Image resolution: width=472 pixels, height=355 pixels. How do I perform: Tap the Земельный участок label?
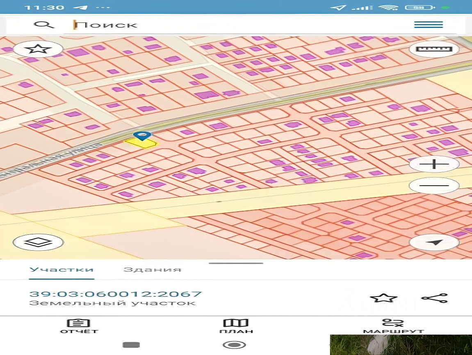(112, 303)
